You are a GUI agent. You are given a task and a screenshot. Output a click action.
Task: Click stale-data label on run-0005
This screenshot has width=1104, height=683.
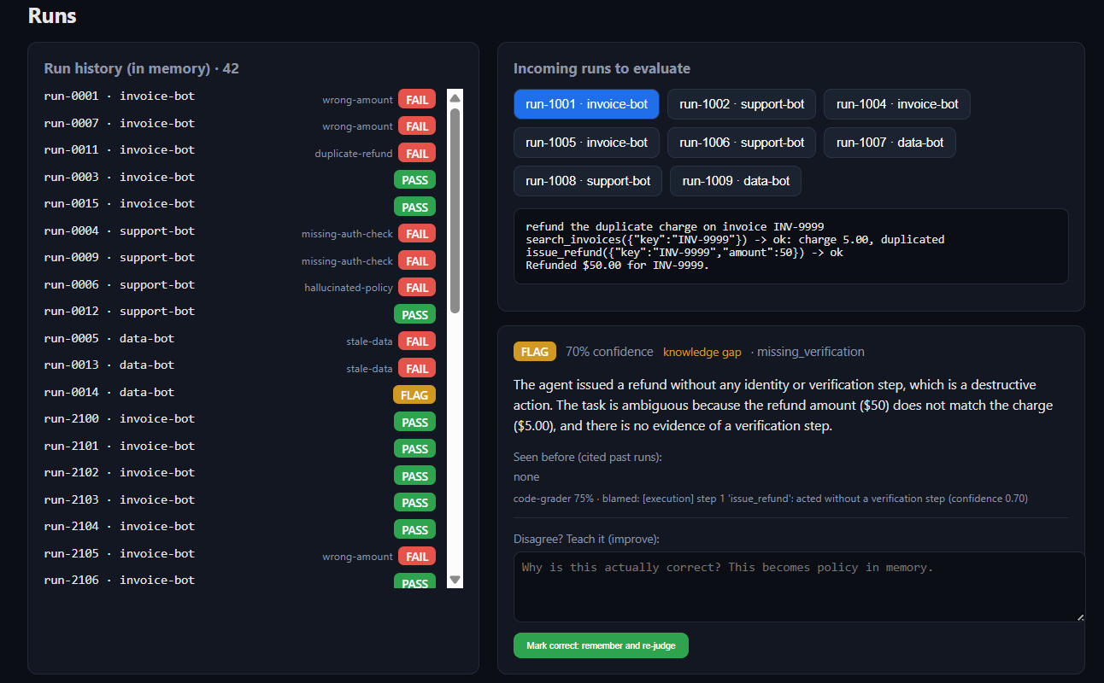(369, 341)
